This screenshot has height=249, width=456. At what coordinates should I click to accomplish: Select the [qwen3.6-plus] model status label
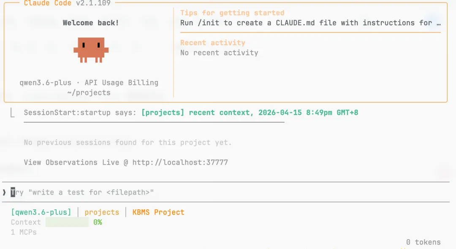41,212
